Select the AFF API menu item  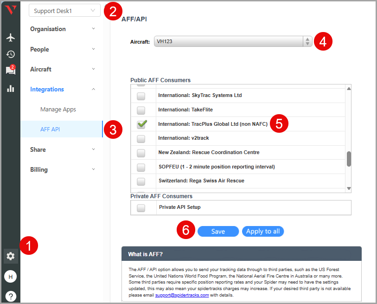50,129
